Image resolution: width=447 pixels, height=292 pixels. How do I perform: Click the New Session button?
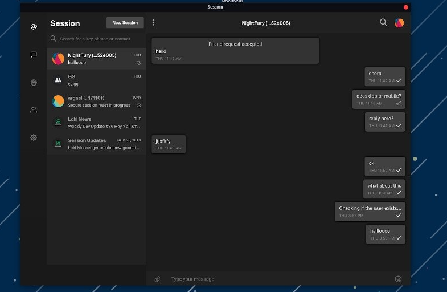coord(125,23)
